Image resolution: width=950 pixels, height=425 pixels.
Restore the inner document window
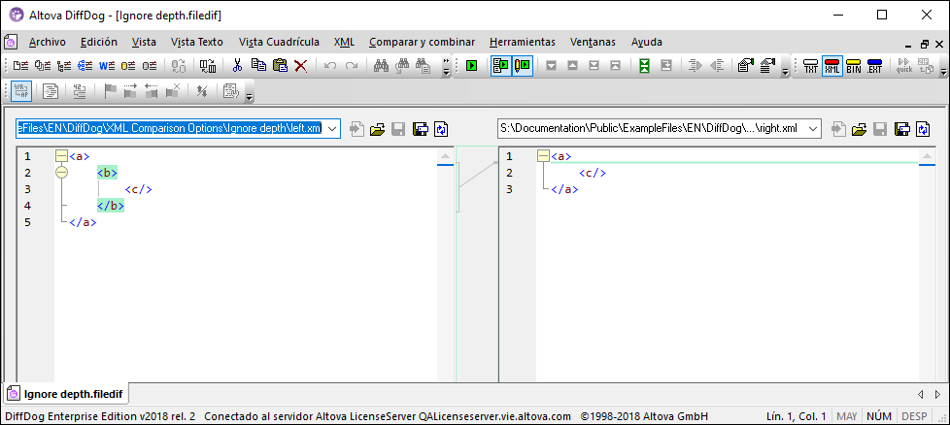(x=925, y=45)
